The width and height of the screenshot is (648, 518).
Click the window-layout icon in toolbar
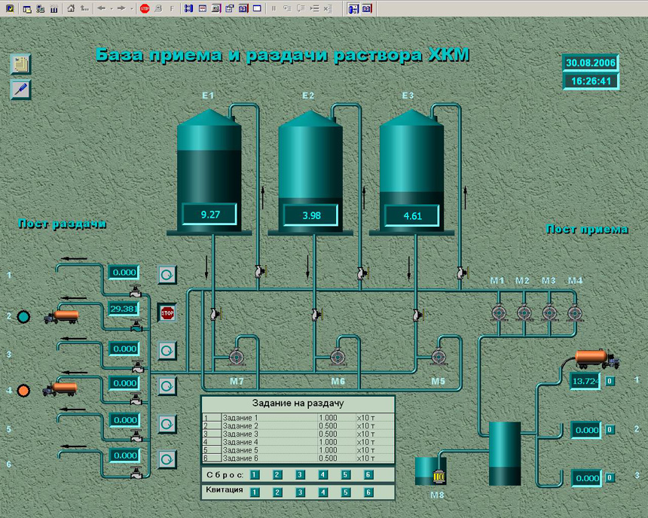coord(27,8)
